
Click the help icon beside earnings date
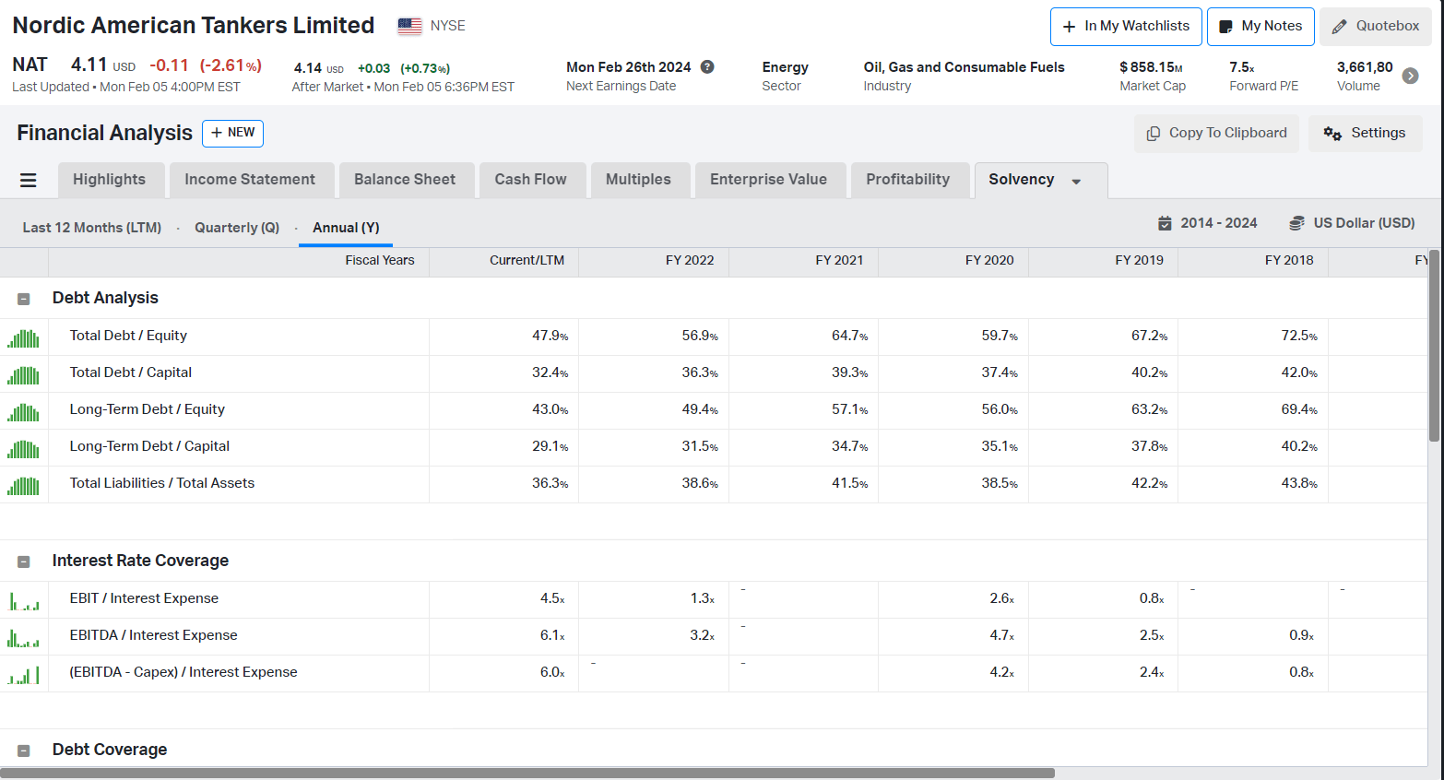click(x=707, y=66)
